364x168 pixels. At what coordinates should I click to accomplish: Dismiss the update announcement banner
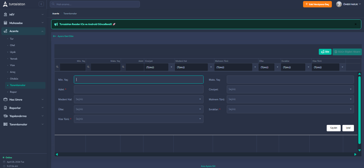click(x=356, y=24)
